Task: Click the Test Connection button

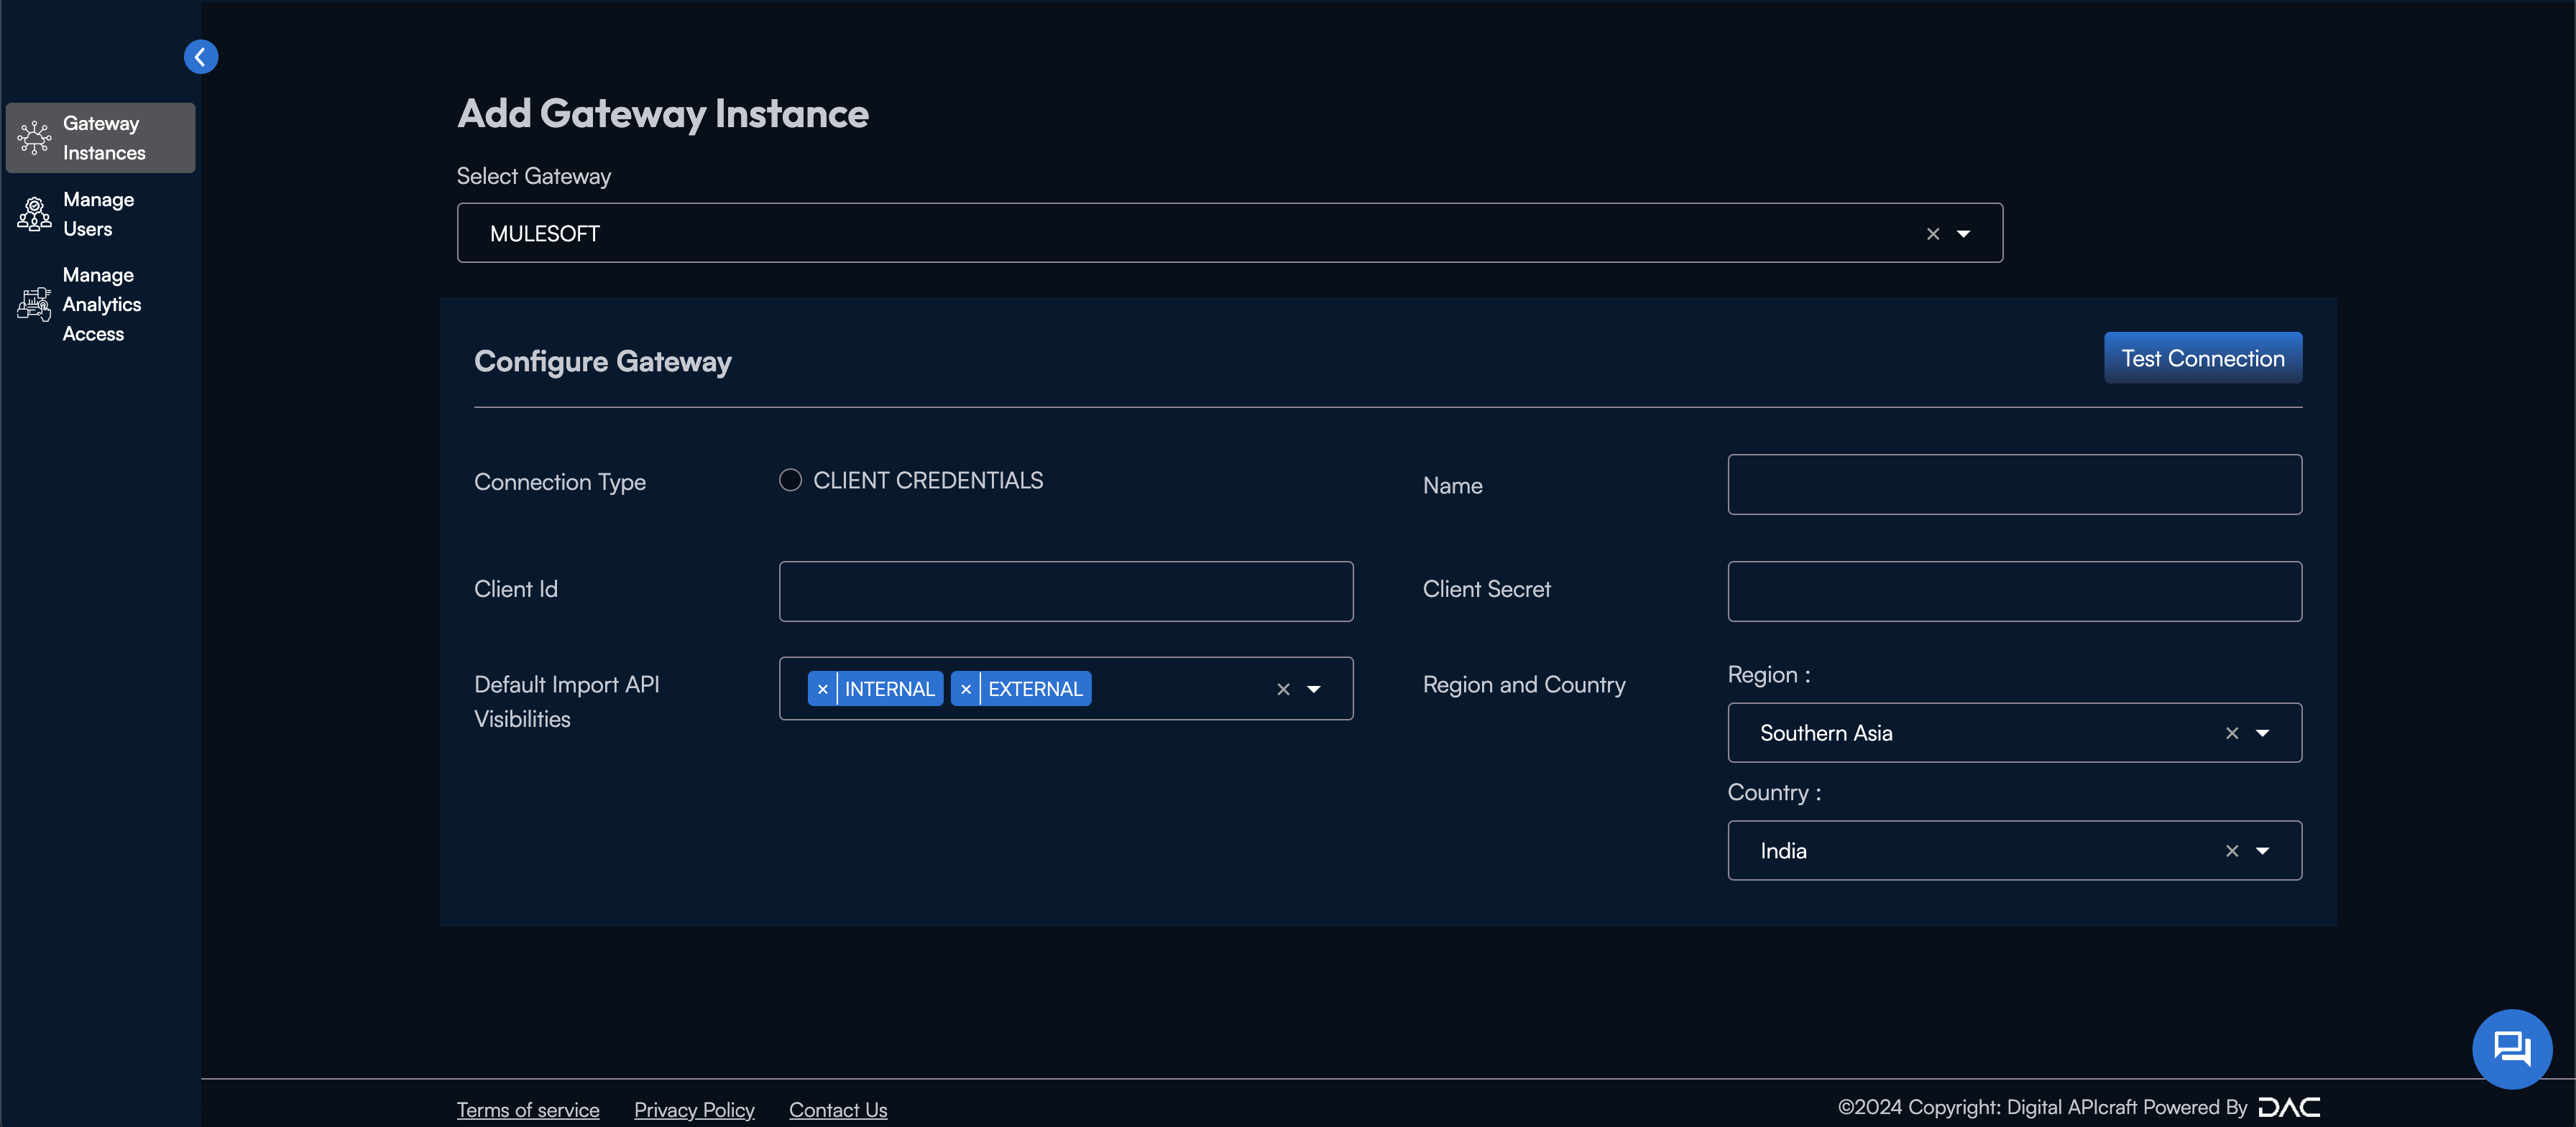Action: tap(2203, 358)
